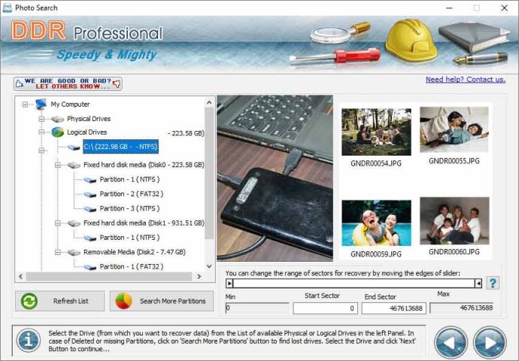This screenshot has width=519, height=361.
Task: Go back with the left arrow button
Action: pyautogui.click(x=451, y=342)
